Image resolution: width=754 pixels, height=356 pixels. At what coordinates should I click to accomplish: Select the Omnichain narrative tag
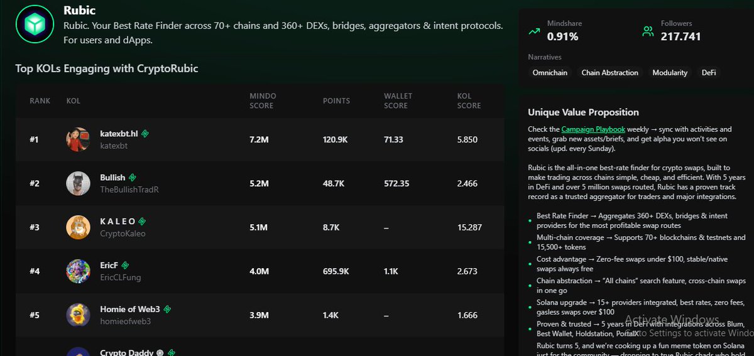click(x=550, y=73)
